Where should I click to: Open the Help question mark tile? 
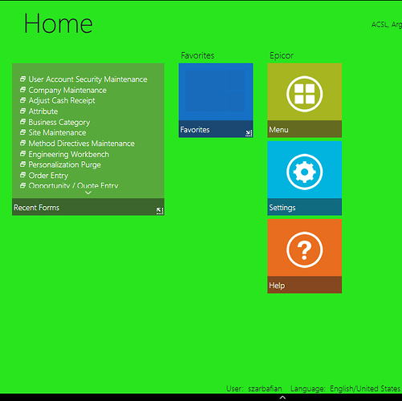click(x=304, y=250)
